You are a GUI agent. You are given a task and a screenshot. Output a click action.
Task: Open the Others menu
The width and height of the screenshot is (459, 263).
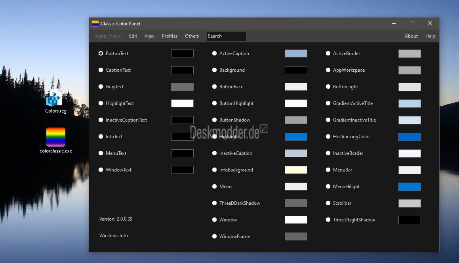(x=192, y=36)
